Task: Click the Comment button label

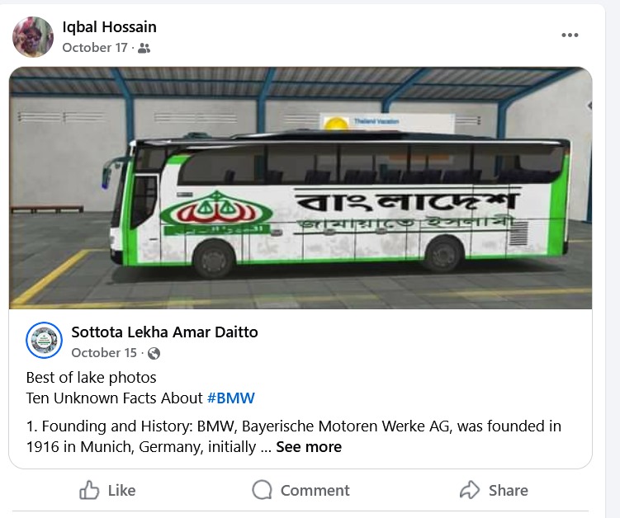Action: [x=315, y=490]
